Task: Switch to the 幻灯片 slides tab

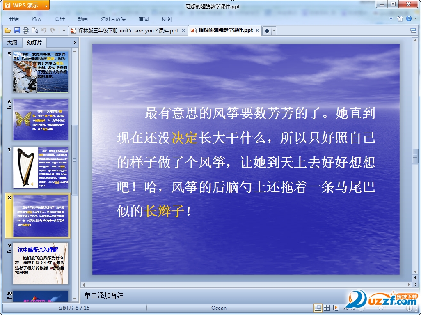Action: pyautogui.click(x=34, y=42)
